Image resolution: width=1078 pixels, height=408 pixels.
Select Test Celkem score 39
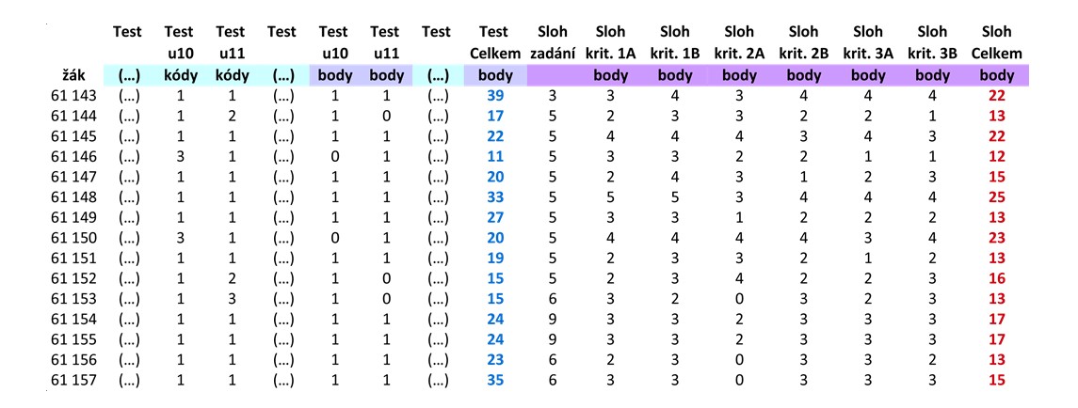[495, 96]
